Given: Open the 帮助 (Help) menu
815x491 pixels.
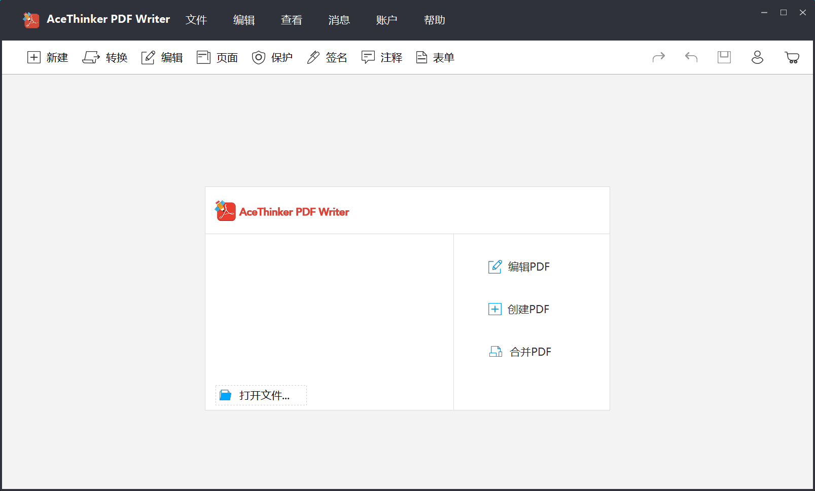Looking at the screenshot, I should pos(435,20).
